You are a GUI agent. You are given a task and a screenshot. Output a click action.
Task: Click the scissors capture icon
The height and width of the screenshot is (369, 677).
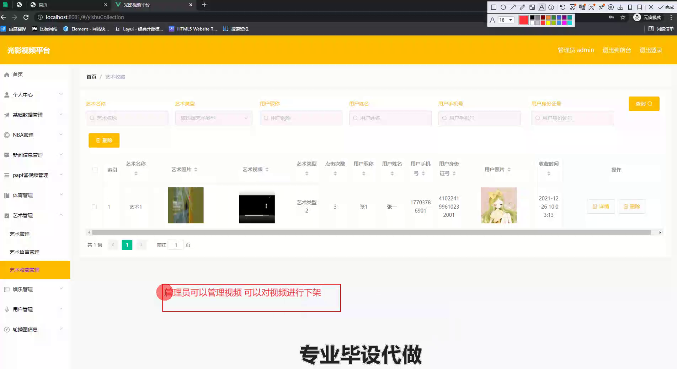coord(572,7)
